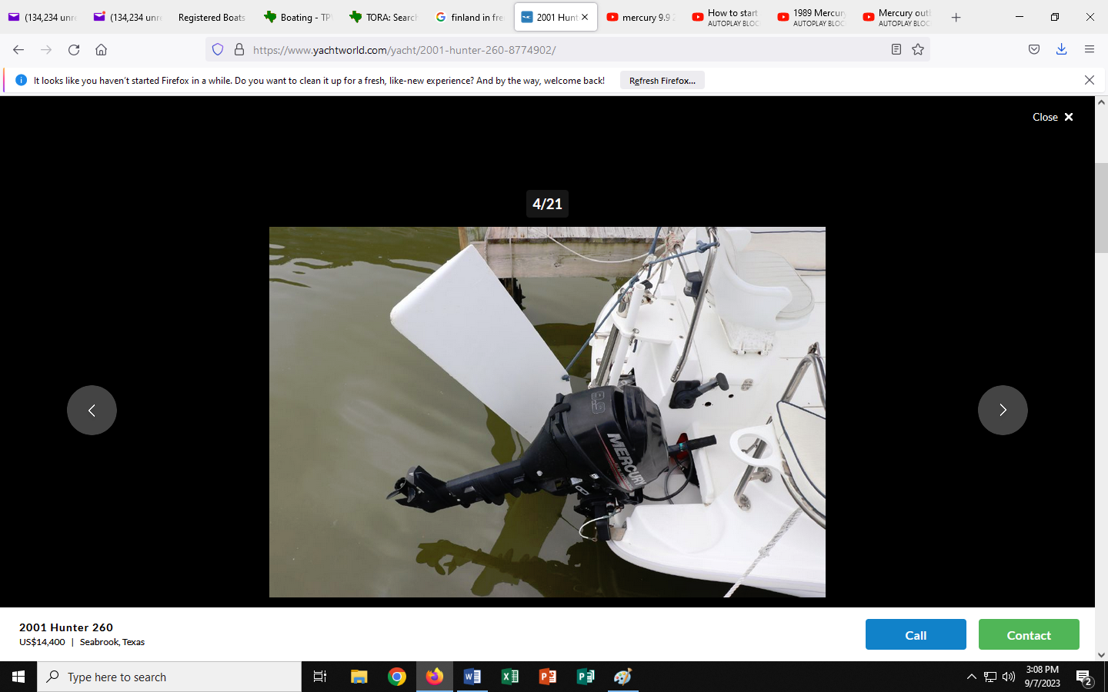Switch to the Mercury outboard YouTube tab
1108x692 pixels.
click(897, 17)
